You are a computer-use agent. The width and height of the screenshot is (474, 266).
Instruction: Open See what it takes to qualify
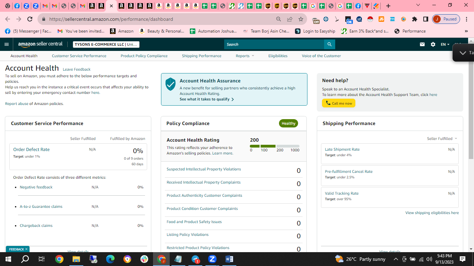[207, 99]
